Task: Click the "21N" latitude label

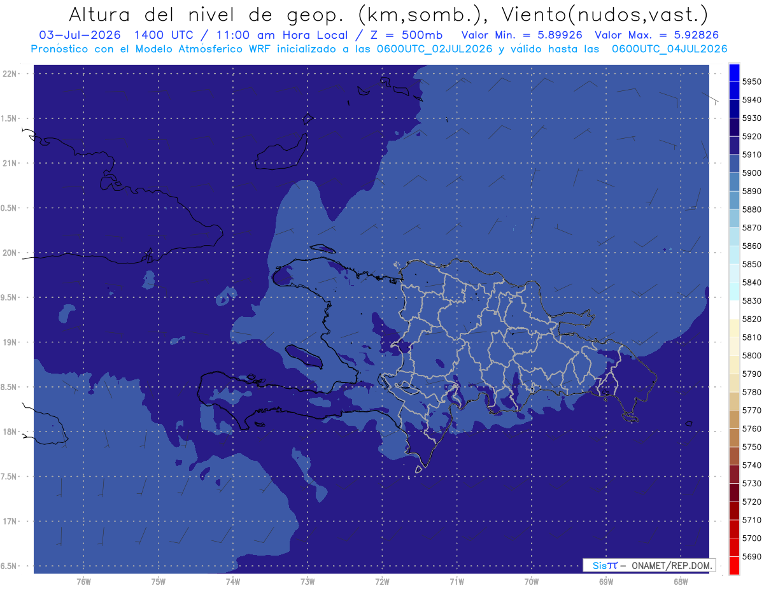Action: click(10, 164)
